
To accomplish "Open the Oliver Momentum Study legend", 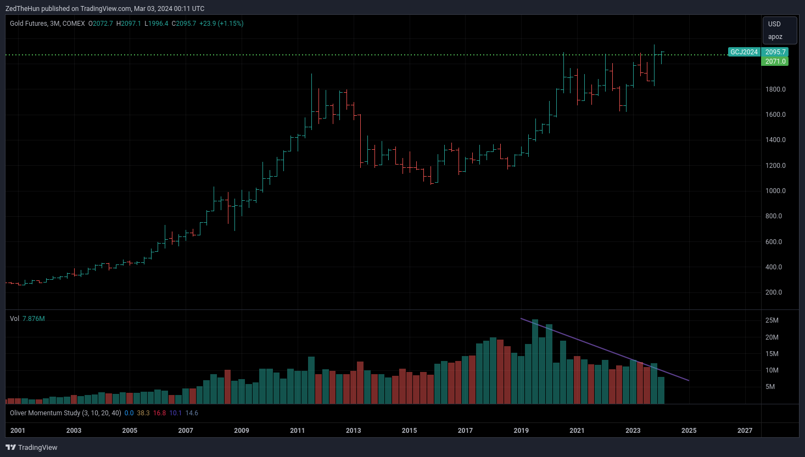I will point(65,413).
